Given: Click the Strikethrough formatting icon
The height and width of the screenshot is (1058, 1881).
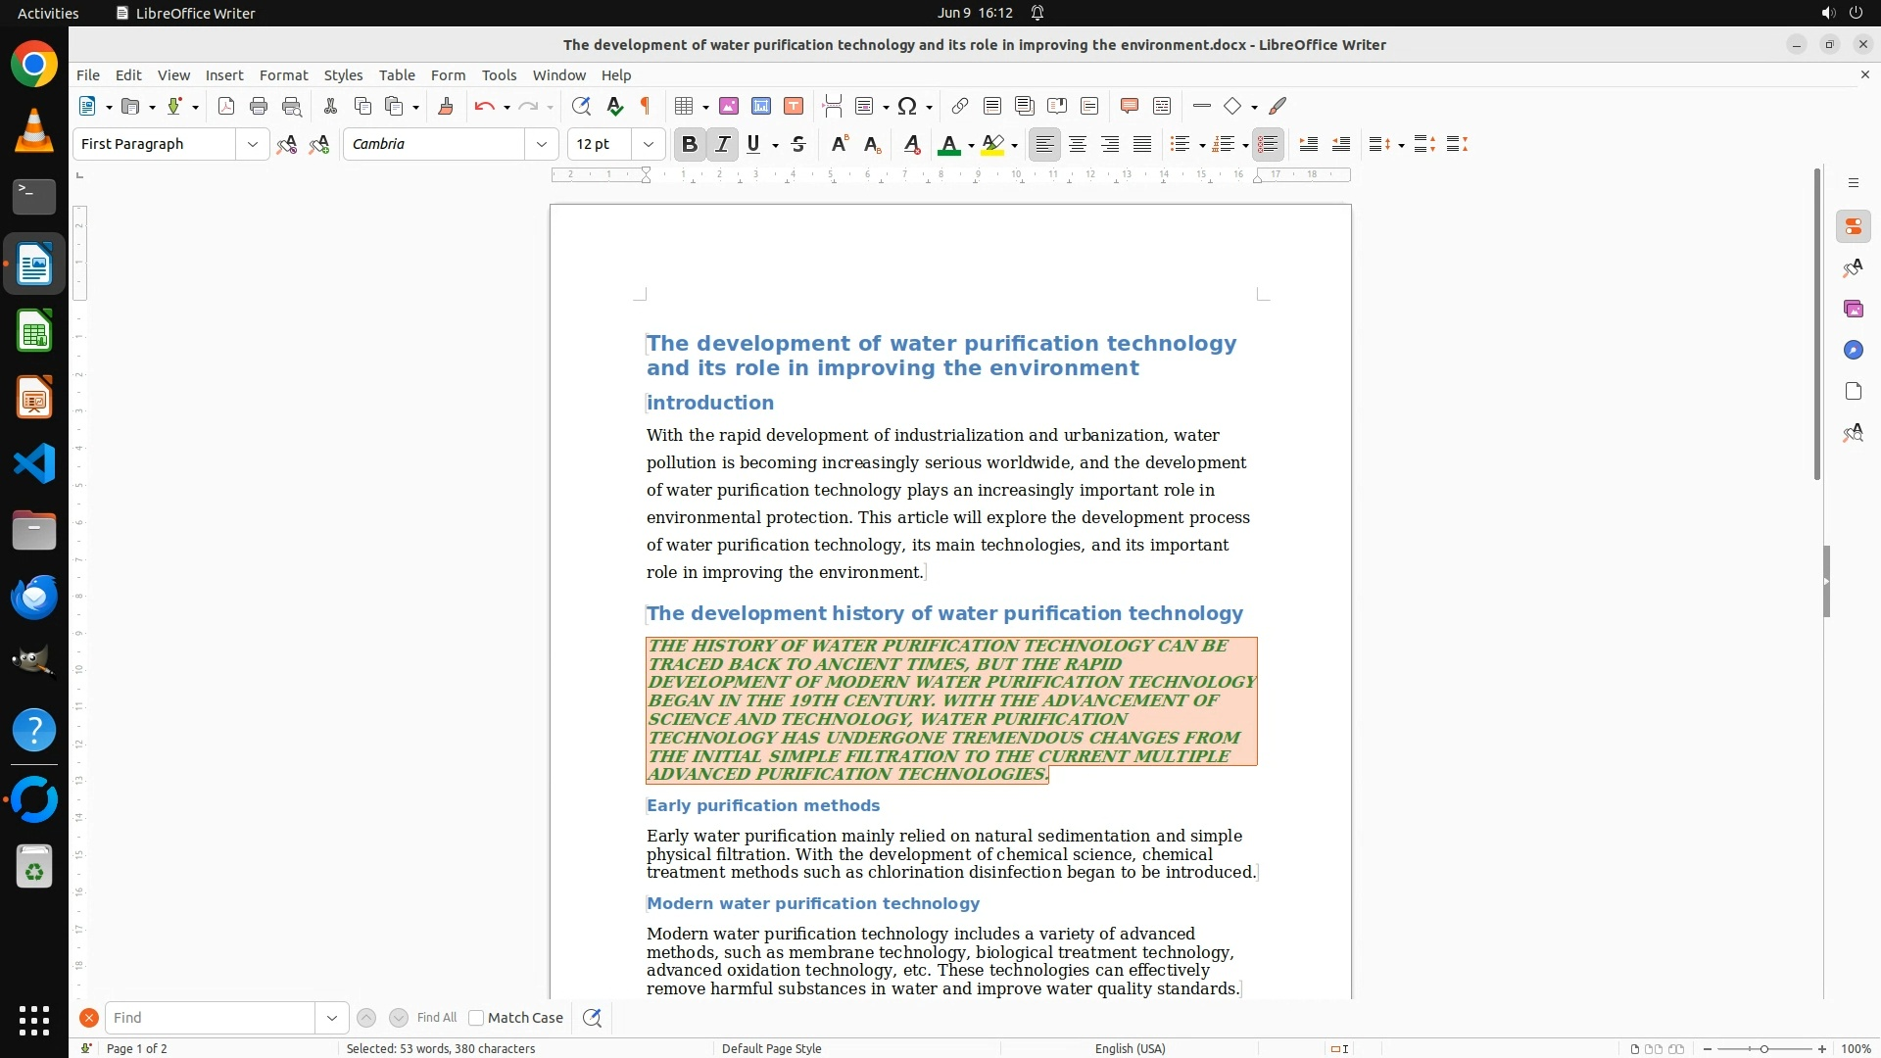Looking at the screenshot, I should (x=798, y=144).
